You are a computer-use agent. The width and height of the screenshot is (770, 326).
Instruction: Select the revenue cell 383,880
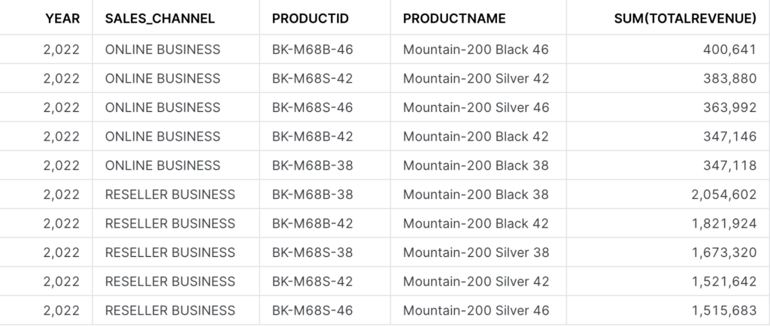point(668,78)
